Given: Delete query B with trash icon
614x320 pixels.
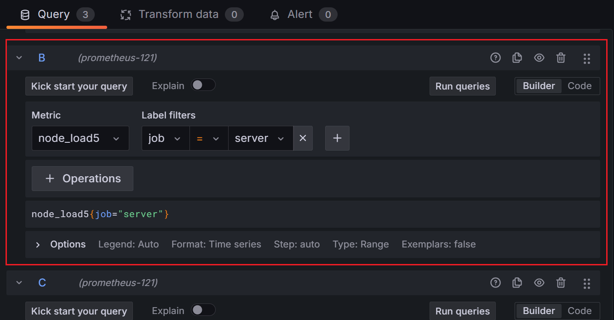Looking at the screenshot, I should click(561, 57).
